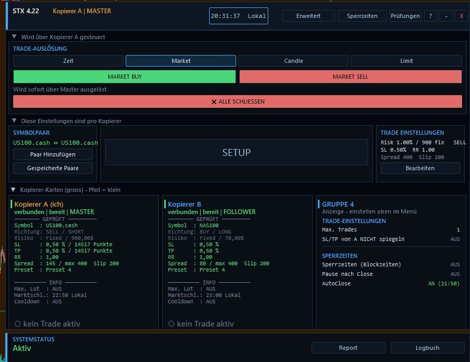Switch to Limit trigger mode
Viewport: 470px width, 362px height.
tap(406, 61)
